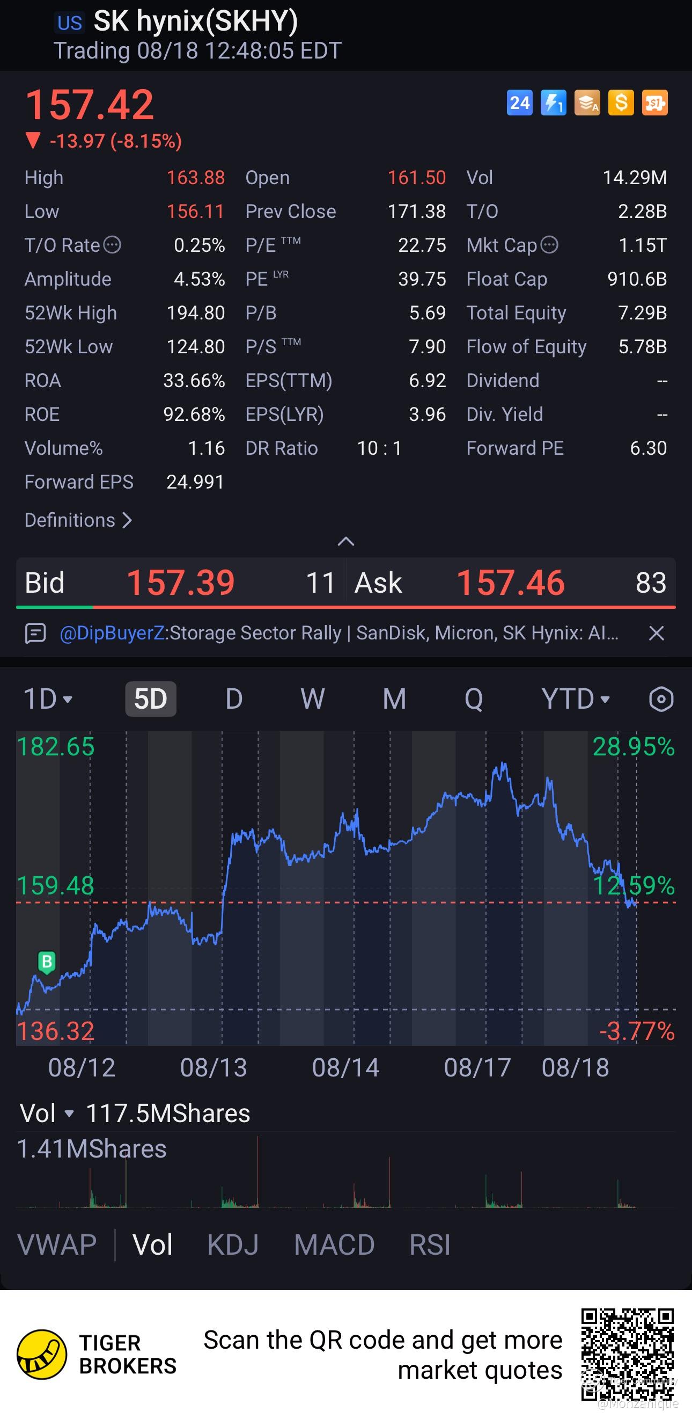Tap the tan stacked layers badge icon
692x1419 pixels.
point(587,103)
